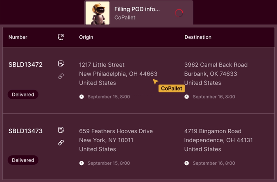The height and width of the screenshot is (182, 277).
Task: Sort by the Destination column header
Action: [x=198, y=37]
